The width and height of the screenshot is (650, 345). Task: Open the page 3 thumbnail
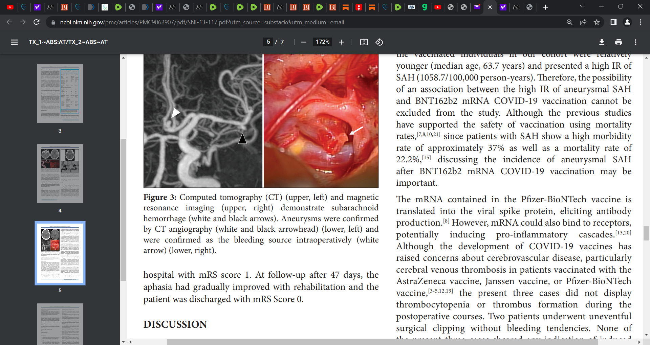[x=60, y=94]
